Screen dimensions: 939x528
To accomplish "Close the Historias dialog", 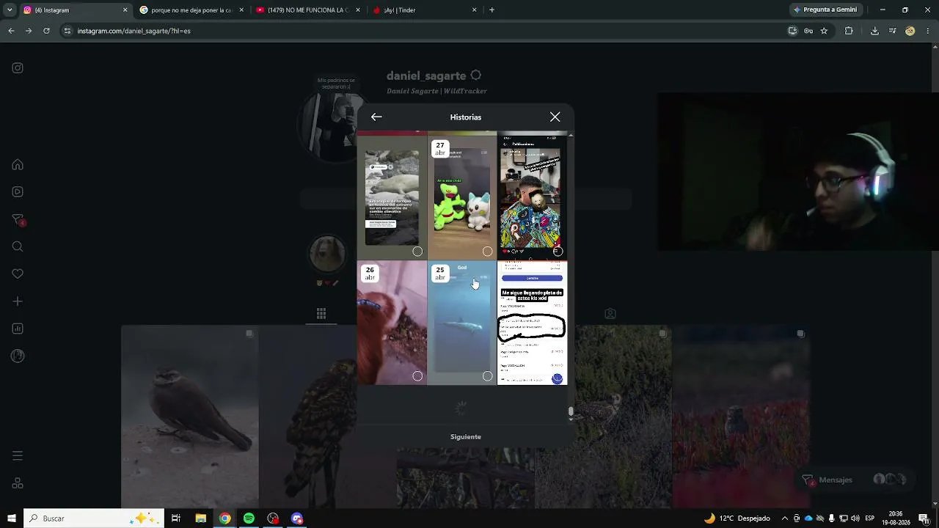I will click(x=555, y=117).
